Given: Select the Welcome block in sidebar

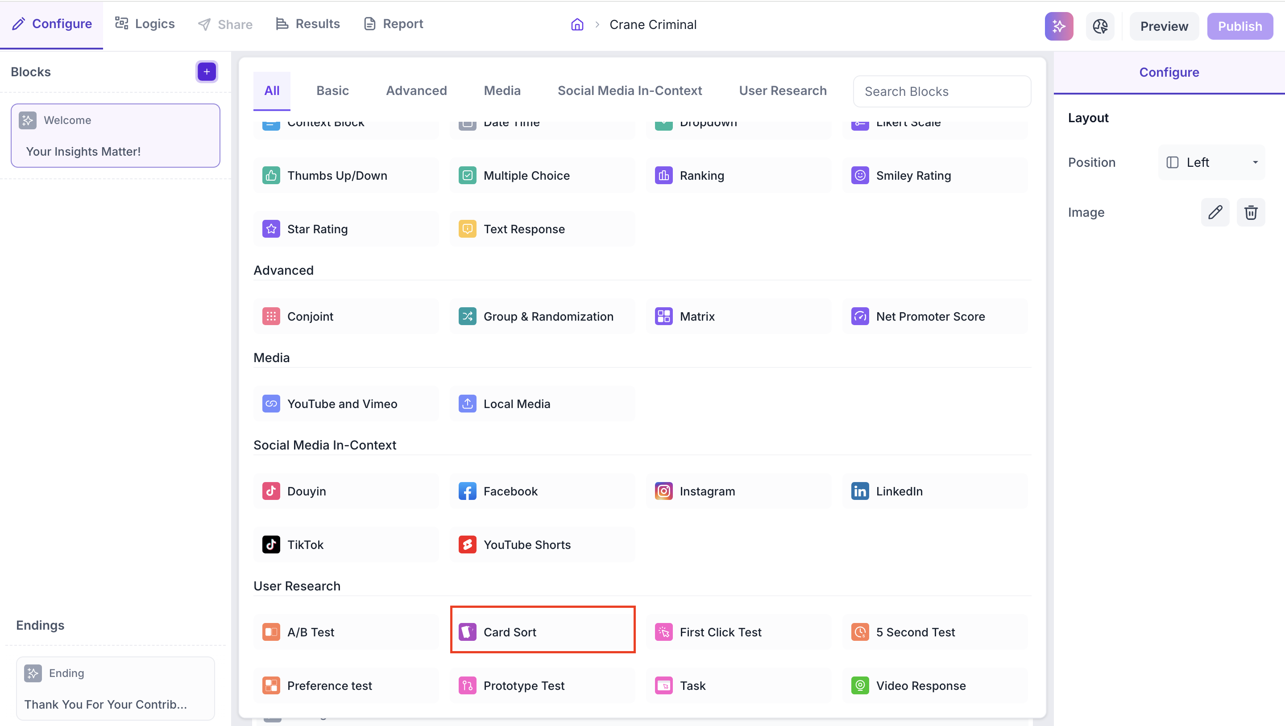Looking at the screenshot, I should tap(115, 136).
